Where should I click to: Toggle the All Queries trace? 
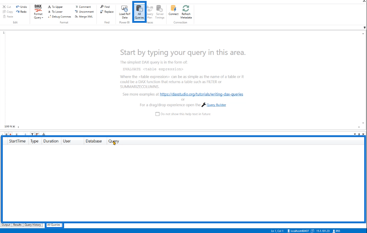[x=139, y=12]
